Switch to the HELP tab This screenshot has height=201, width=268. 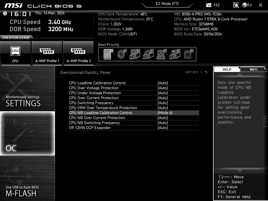(x=227, y=69)
